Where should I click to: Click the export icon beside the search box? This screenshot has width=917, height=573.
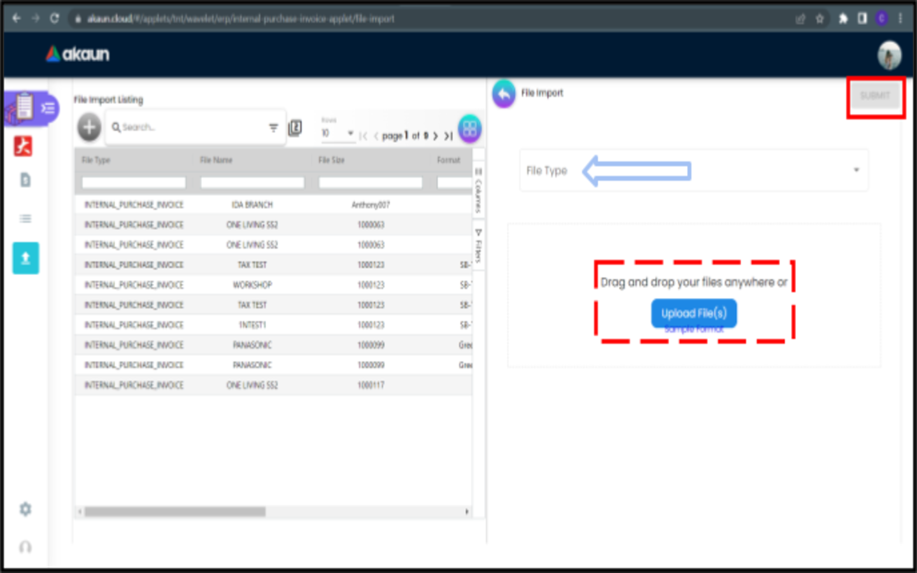pyautogui.click(x=295, y=128)
